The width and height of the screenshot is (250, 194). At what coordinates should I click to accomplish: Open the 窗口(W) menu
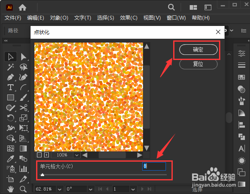point(176,18)
